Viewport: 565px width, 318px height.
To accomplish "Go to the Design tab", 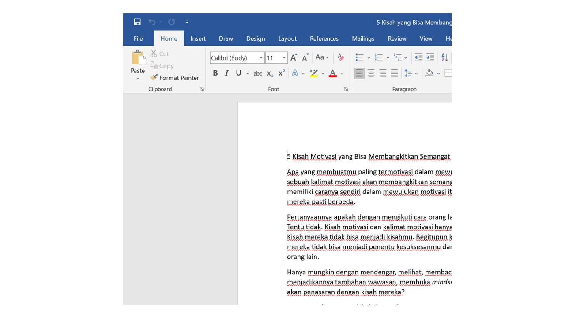I will click(256, 38).
